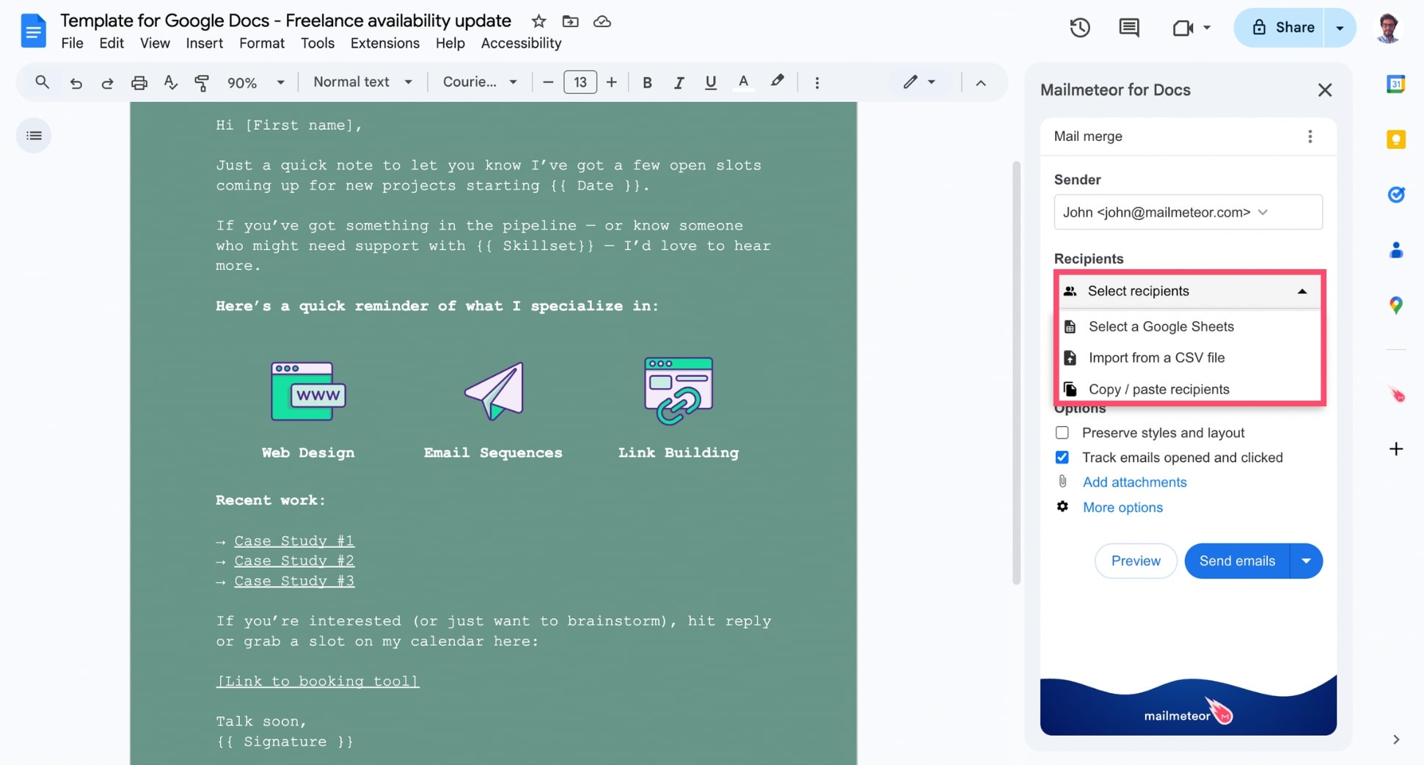Print the document
1424x765 pixels.
(x=139, y=83)
